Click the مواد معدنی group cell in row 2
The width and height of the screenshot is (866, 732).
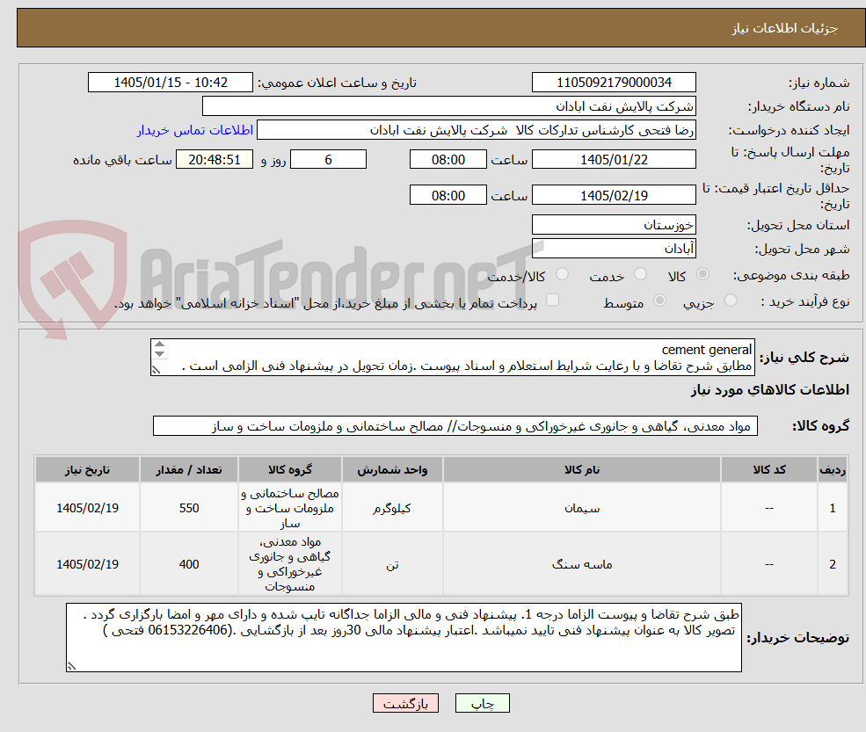[290, 564]
